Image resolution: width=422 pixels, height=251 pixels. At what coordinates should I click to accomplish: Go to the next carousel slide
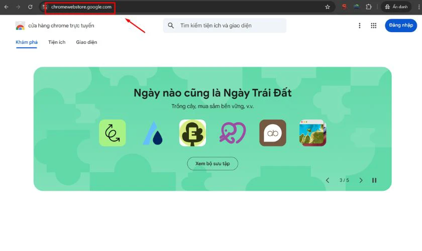tap(361, 180)
